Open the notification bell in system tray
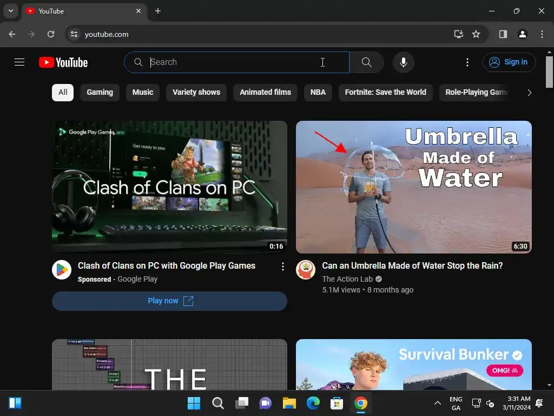 point(539,403)
